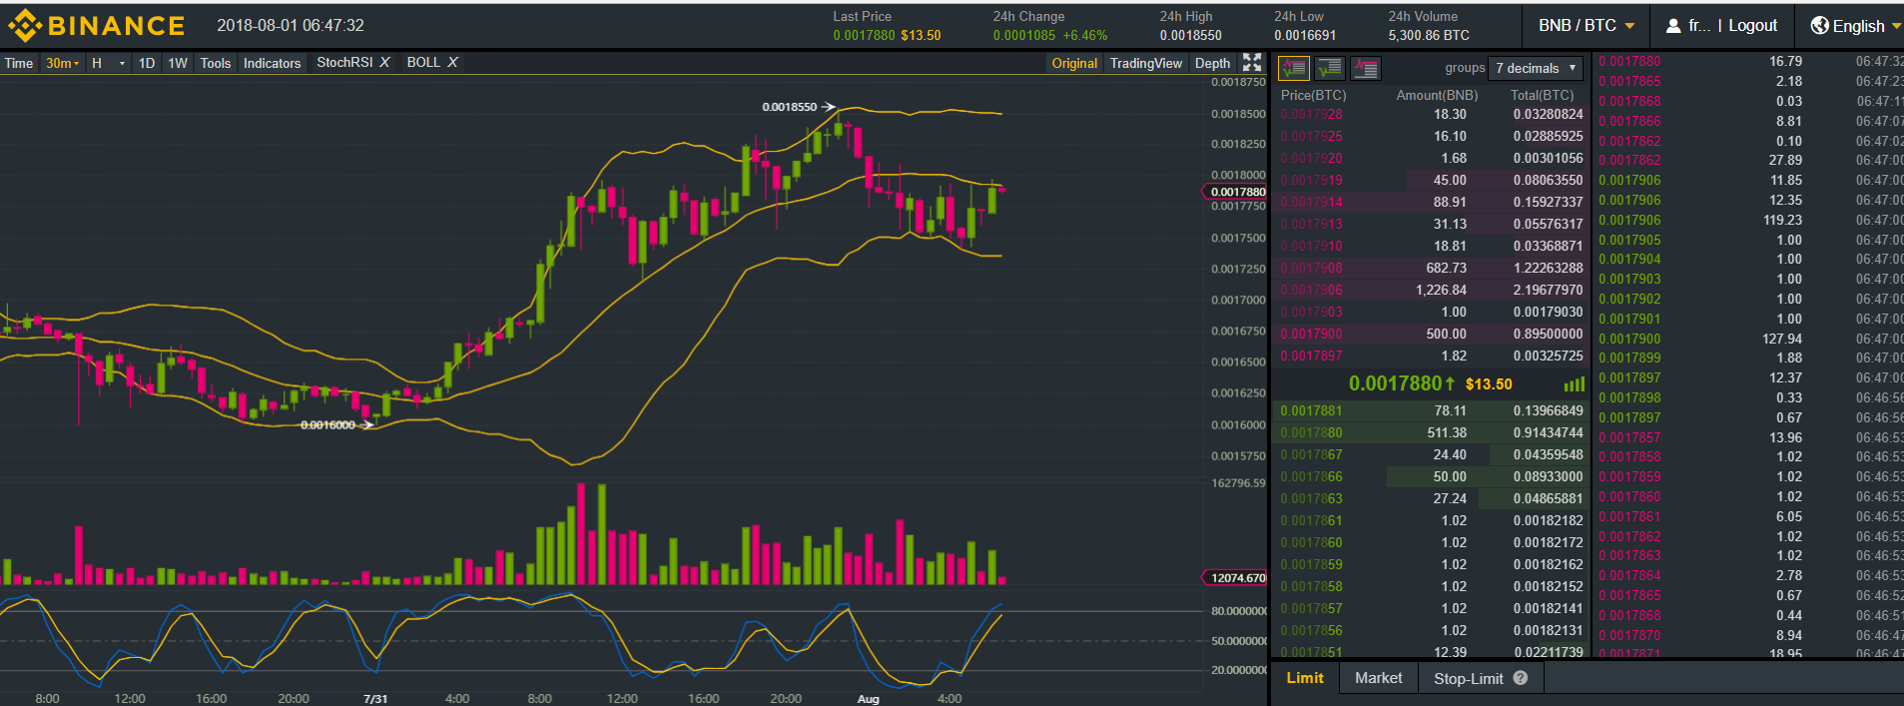Click the 119.23 trade history amount
This screenshot has height=706, width=1904.
1782,220
